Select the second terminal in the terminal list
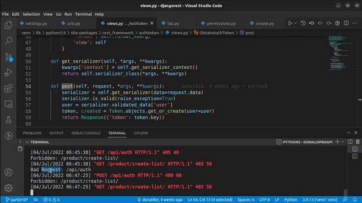Screen dimensions: 362x203 tap(355, 156)
